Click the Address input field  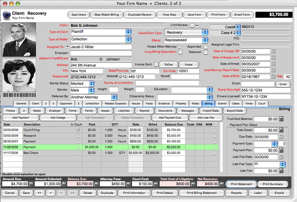[x=101, y=65]
